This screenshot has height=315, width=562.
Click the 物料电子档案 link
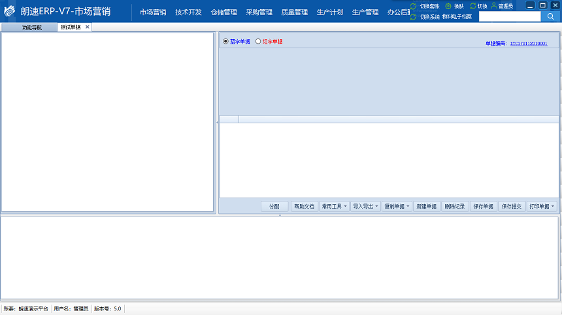[x=457, y=17]
